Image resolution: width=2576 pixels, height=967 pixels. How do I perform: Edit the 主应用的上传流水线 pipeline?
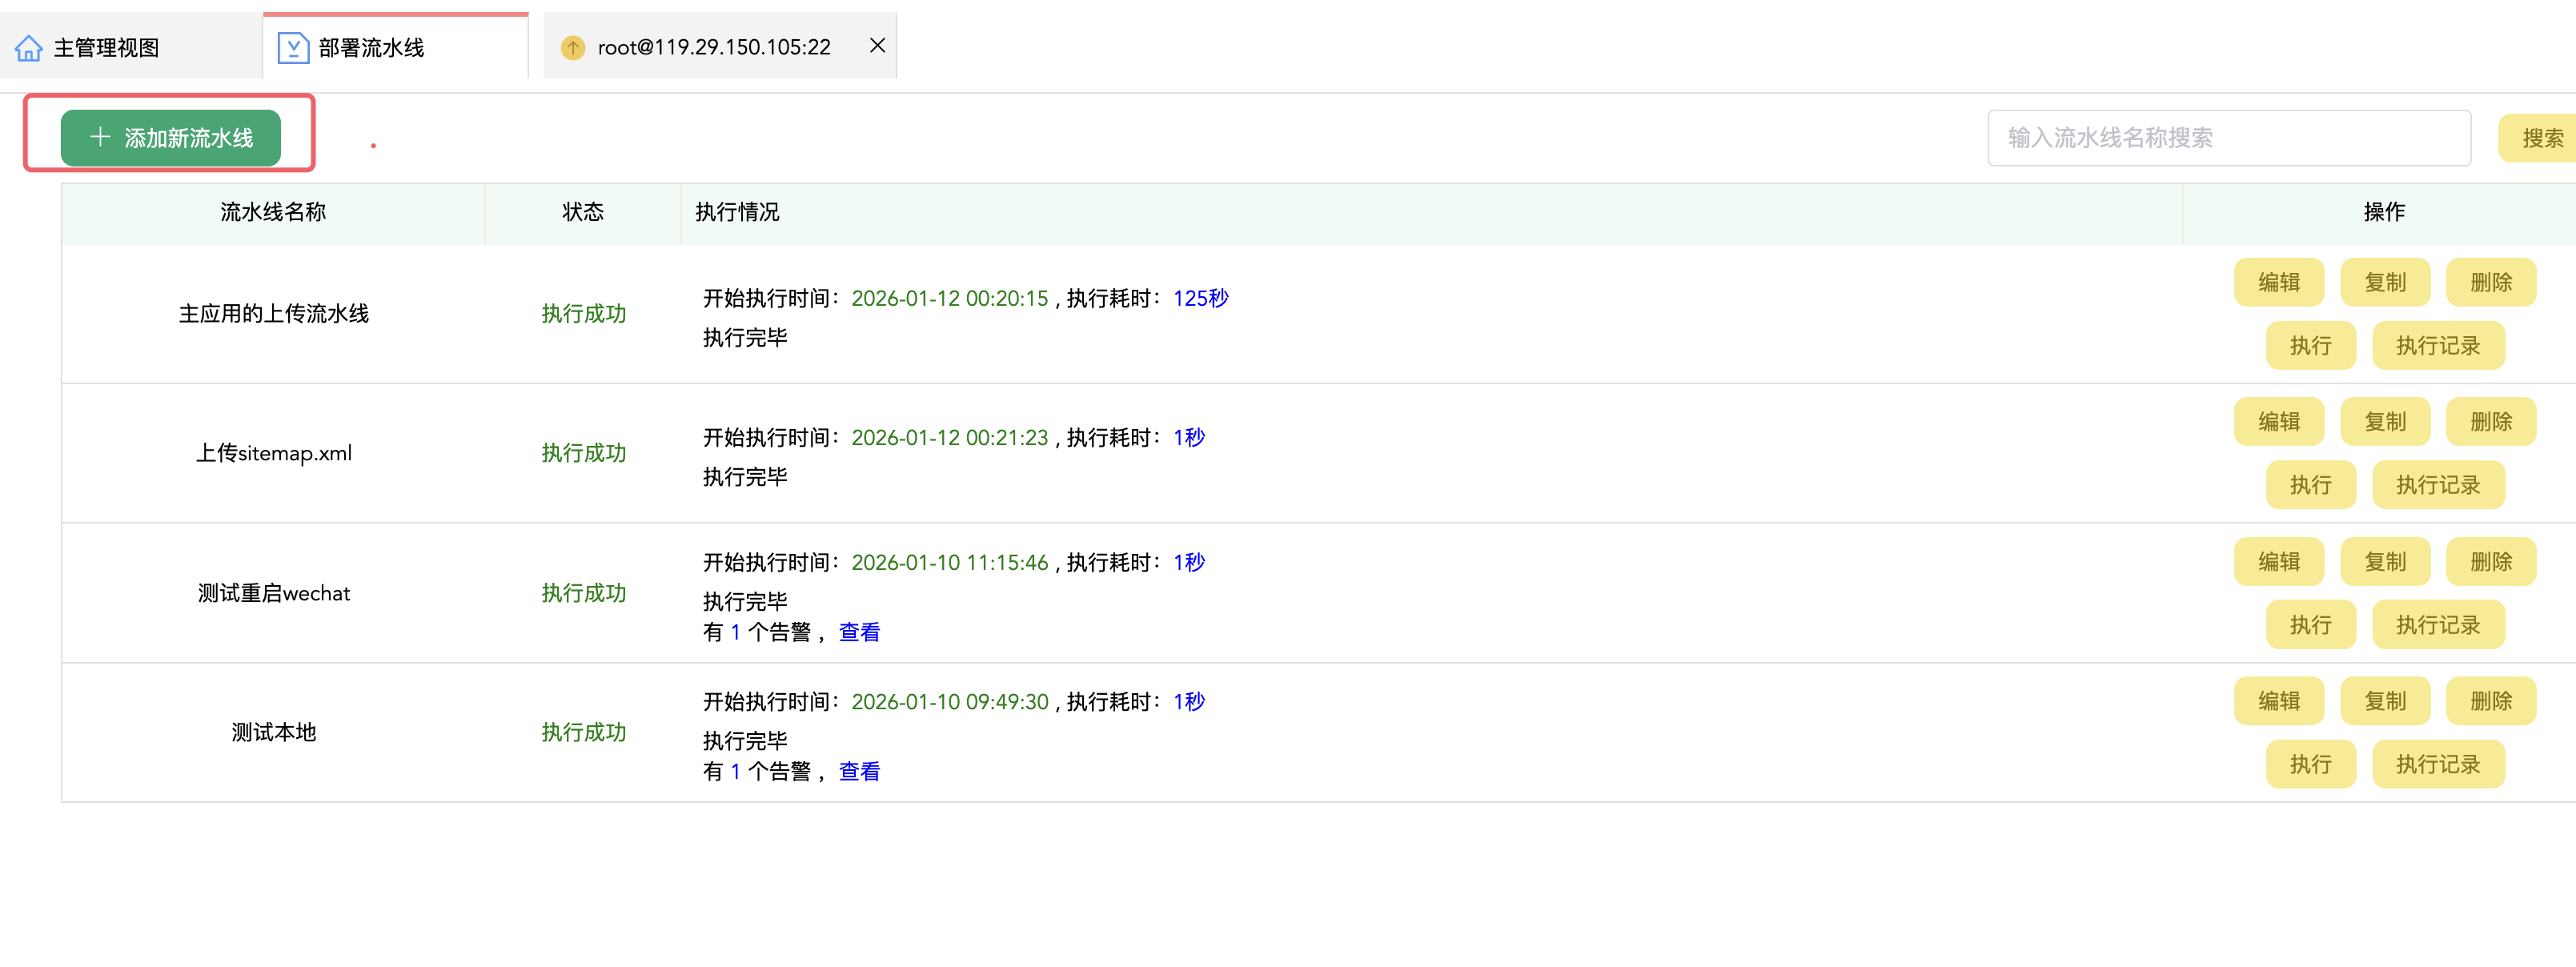click(x=2278, y=282)
